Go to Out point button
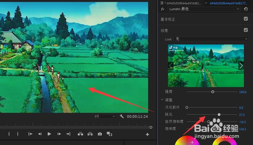This screenshot has width=253, height=145. click(68, 134)
